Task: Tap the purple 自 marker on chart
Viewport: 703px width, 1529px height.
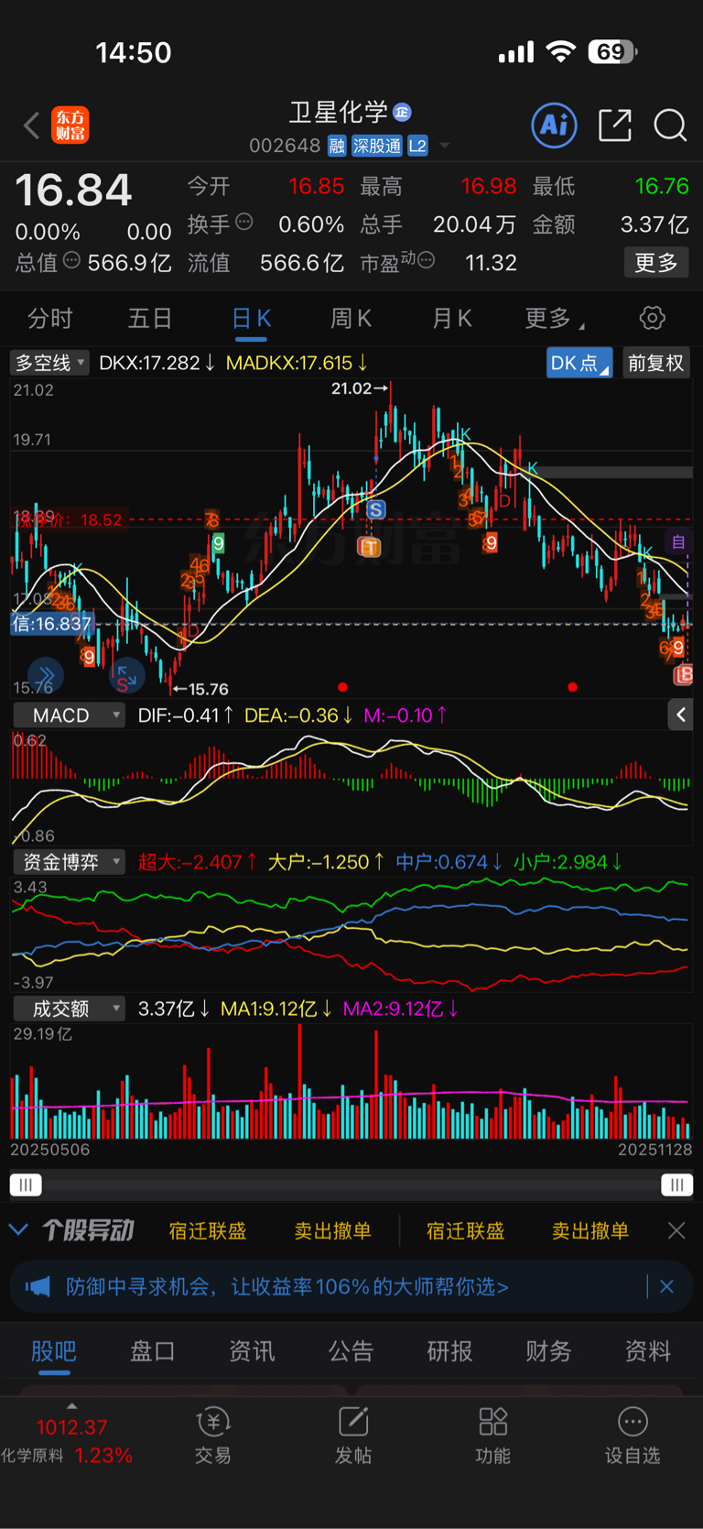Action: point(678,542)
